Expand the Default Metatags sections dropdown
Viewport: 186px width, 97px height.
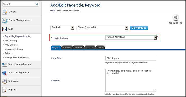pos(131,37)
